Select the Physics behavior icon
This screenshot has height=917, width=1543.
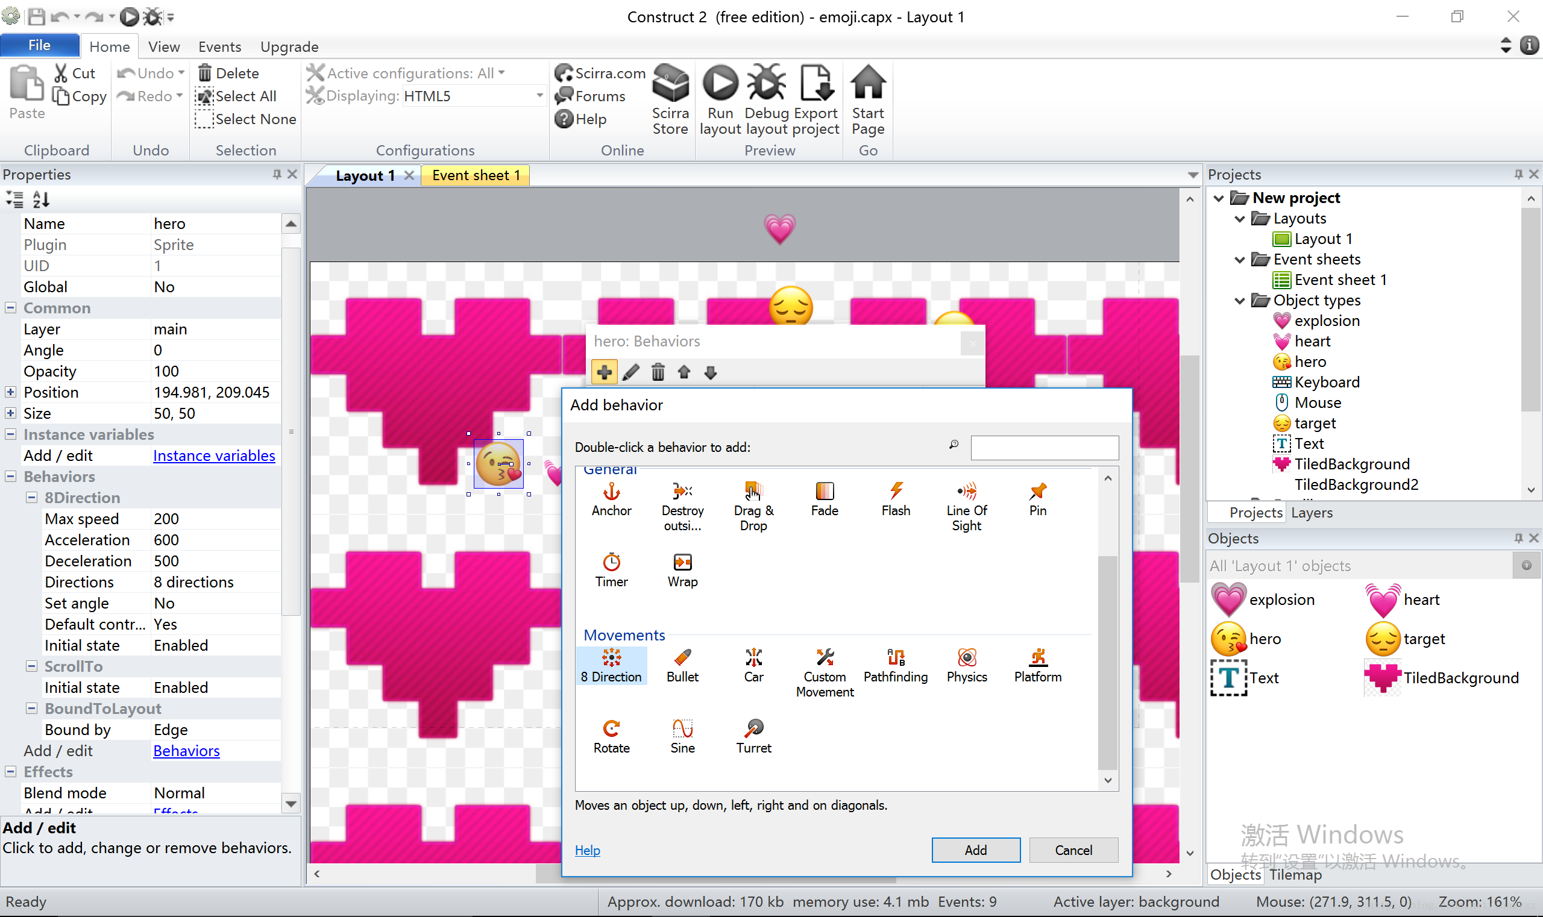[x=967, y=666]
